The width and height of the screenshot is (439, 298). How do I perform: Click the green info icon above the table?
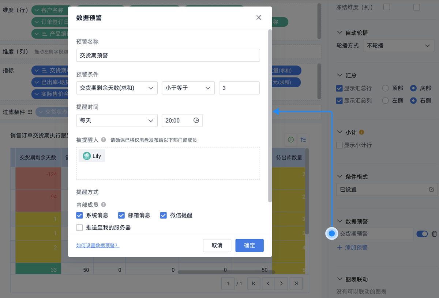pyautogui.click(x=291, y=140)
